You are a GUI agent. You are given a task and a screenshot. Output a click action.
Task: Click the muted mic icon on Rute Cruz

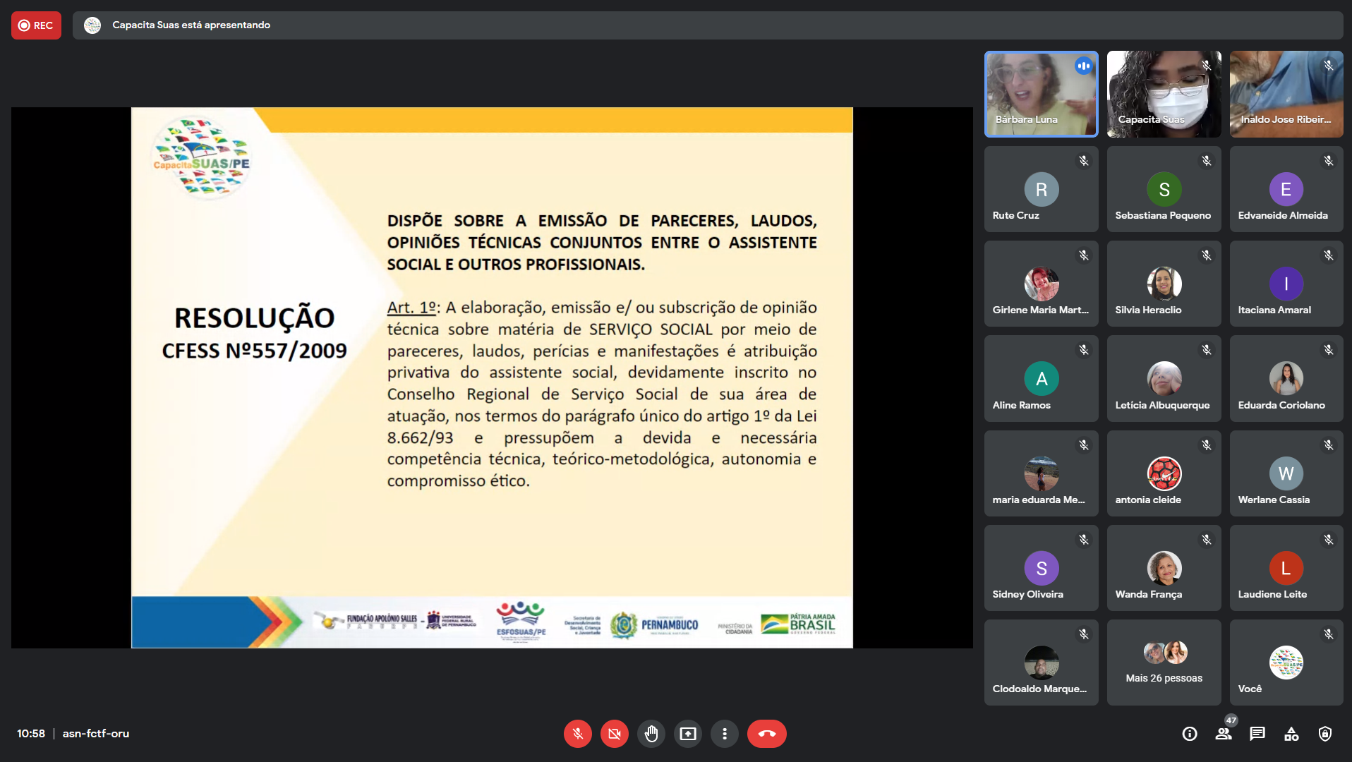pyautogui.click(x=1083, y=161)
